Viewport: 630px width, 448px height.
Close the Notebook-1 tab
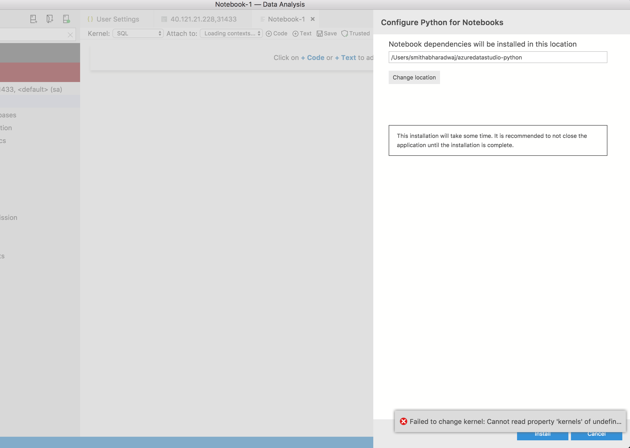(312, 19)
